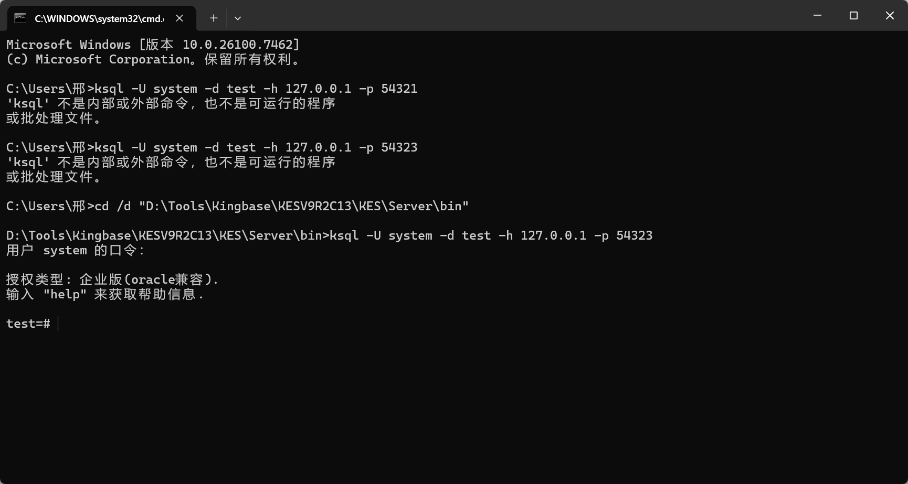908x484 pixels.
Task: Click the ksql command run from D:\Tools
Action: (491, 235)
